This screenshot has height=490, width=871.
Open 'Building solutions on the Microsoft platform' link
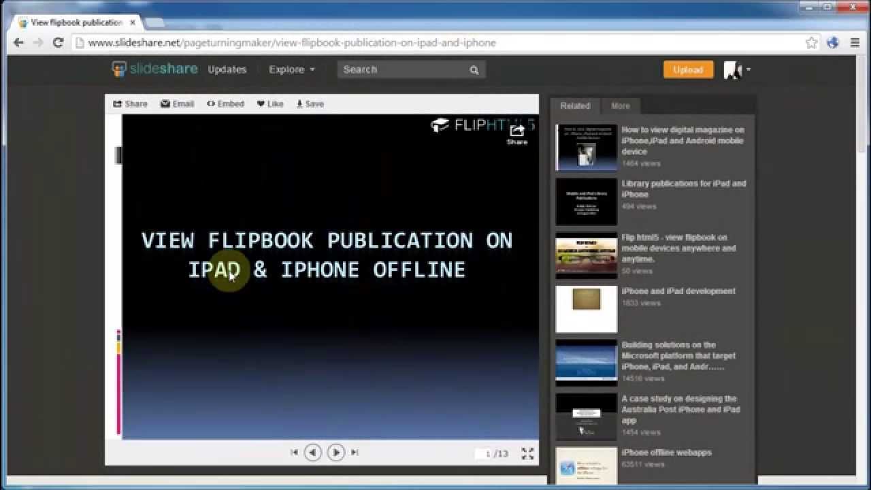(678, 355)
